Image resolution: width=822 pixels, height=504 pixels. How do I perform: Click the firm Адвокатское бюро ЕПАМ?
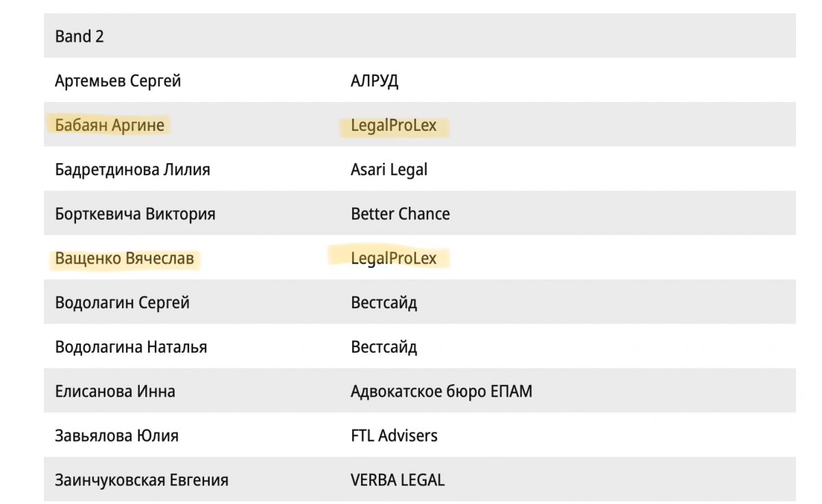pos(441,392)
